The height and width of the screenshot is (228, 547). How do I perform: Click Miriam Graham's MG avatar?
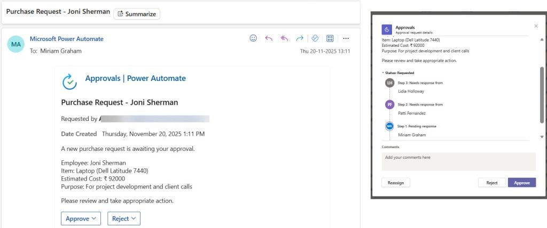point(389,126)
